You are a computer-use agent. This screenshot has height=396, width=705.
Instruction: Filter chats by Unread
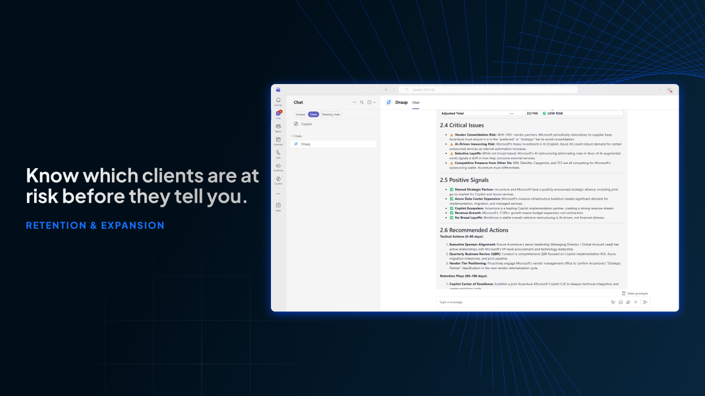coord(300,114)
